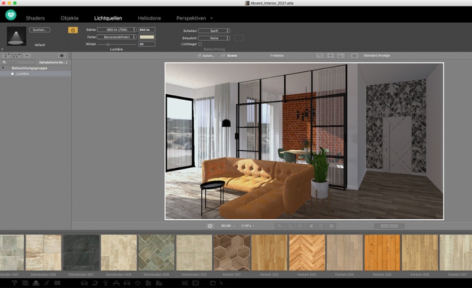Open the sofa furniture objects category
Screen dimensions: 472x288
point(84,283)
